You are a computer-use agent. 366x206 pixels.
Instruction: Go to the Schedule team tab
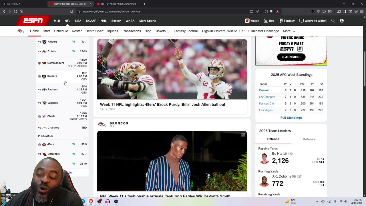(x=61, y=31)
